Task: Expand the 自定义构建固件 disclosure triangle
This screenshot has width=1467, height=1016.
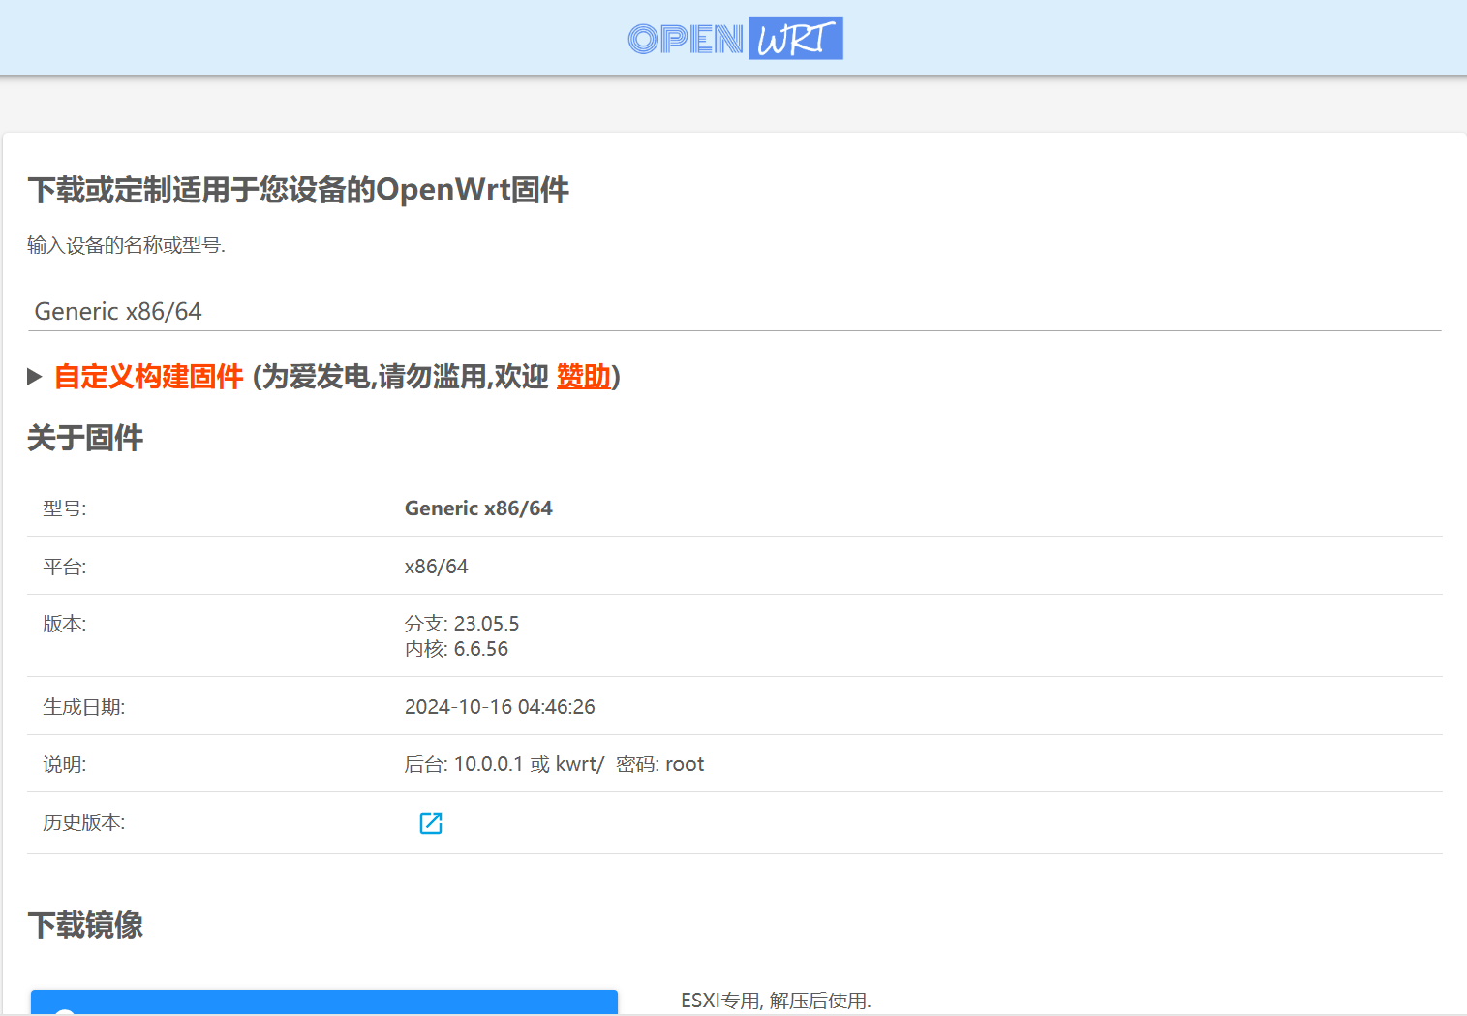Action: 35,377
